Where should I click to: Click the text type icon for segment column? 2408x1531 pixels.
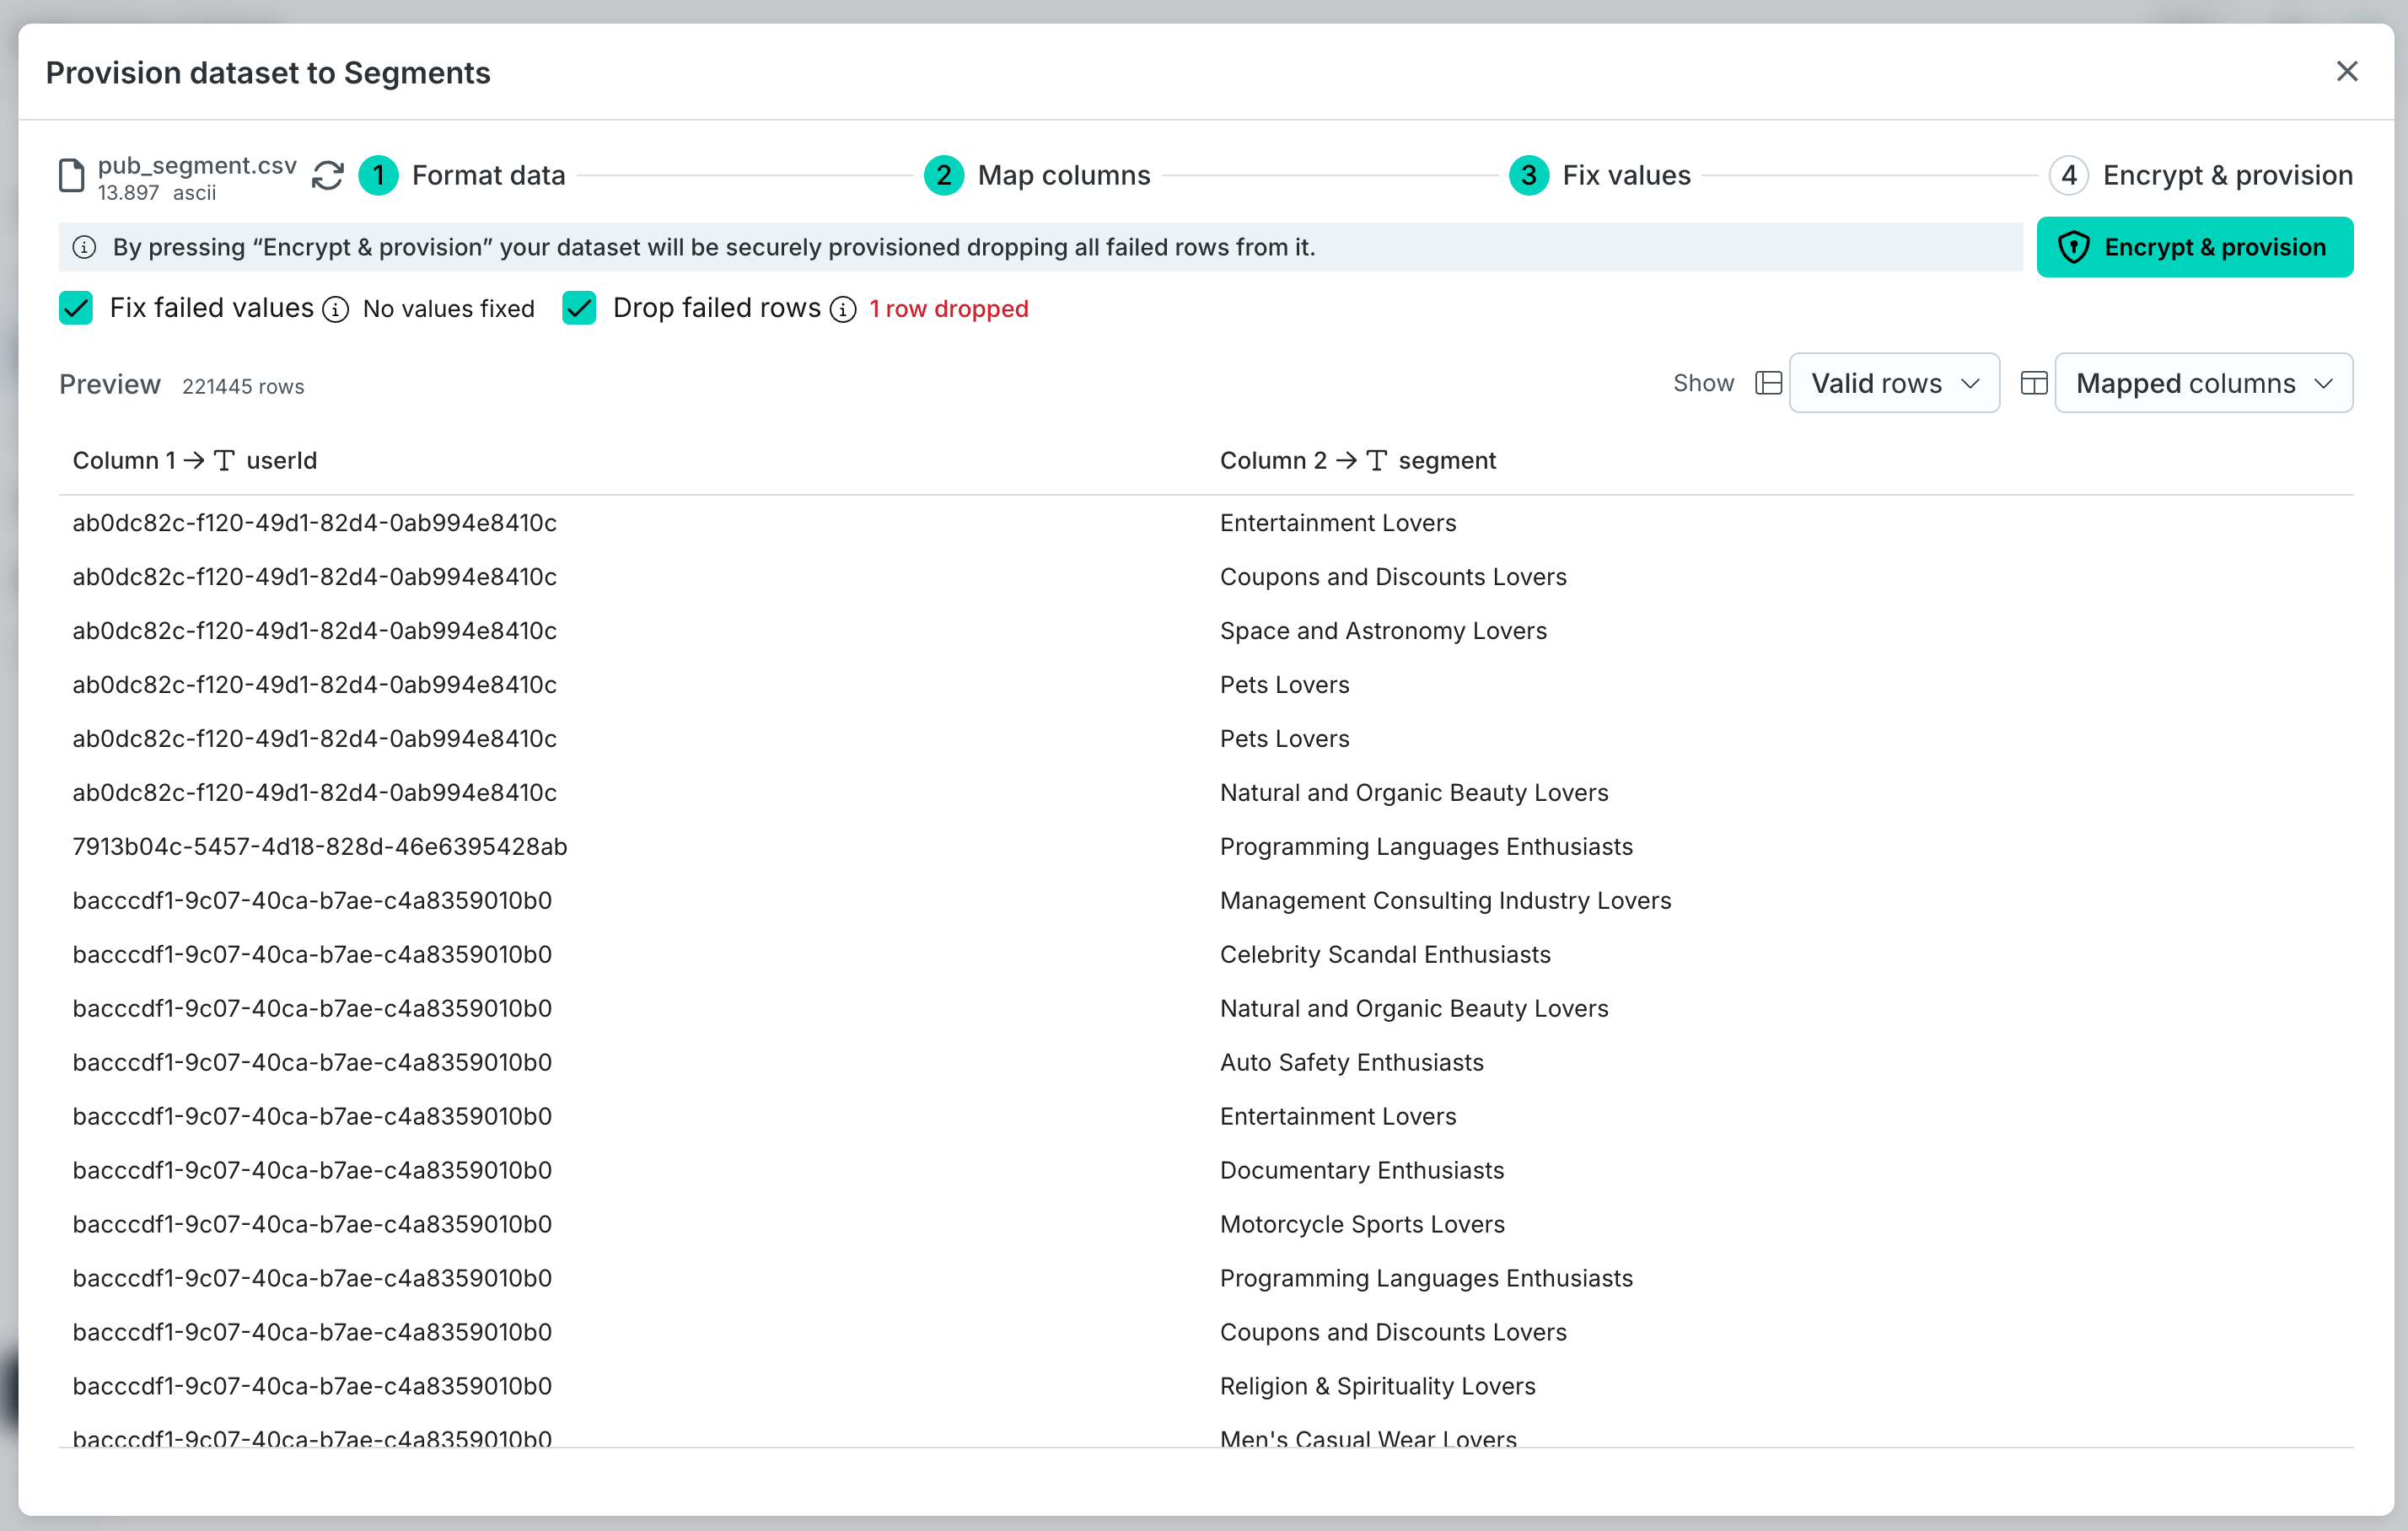(x=1377, y=461)
